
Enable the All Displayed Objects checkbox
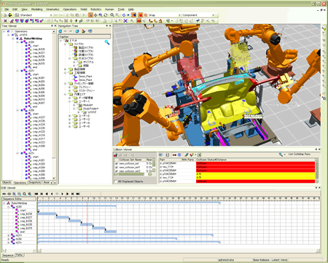click(x=116, y=181)
